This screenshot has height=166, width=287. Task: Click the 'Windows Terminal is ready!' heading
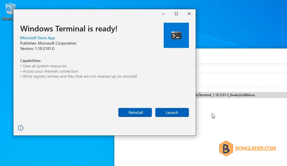coord(69,29)
